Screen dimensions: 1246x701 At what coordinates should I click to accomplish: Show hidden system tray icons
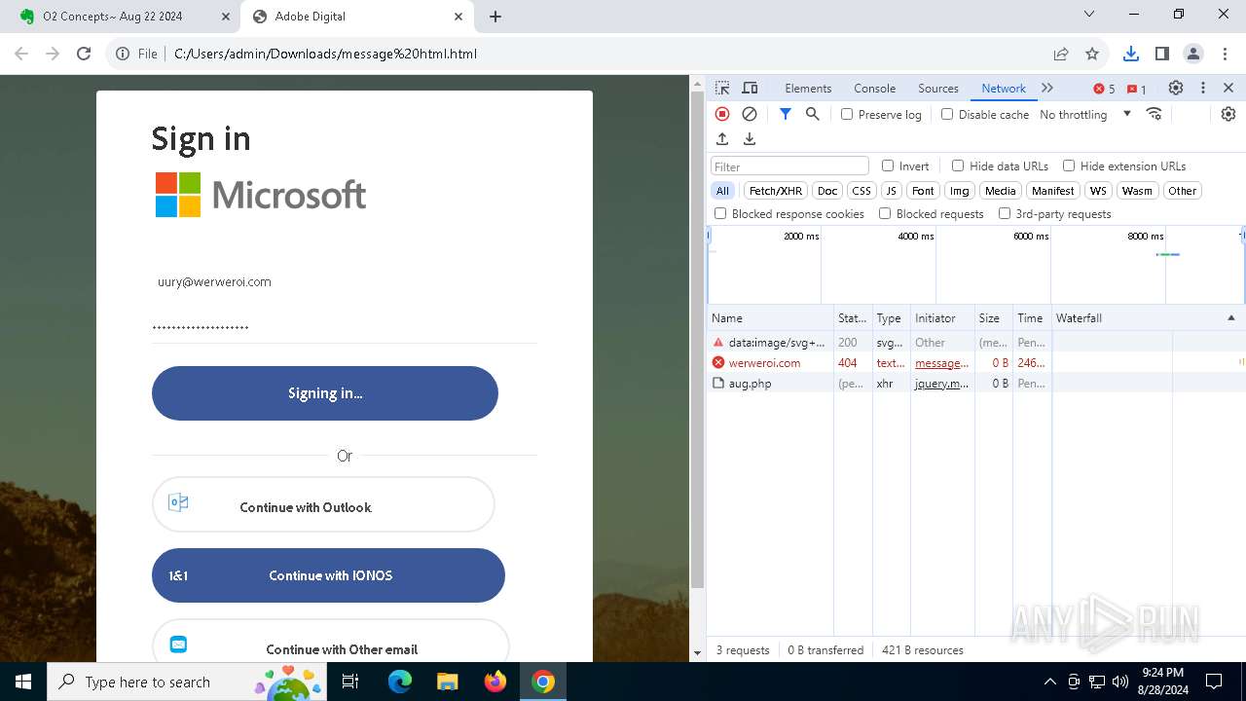click(1049, 682)
